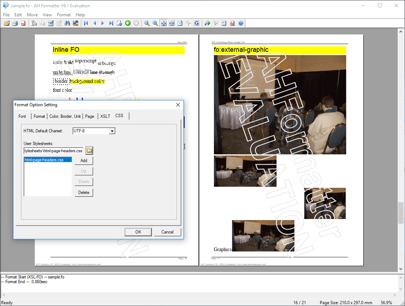
Task: Toggle fit page height view
Action: tap(164, 23)
